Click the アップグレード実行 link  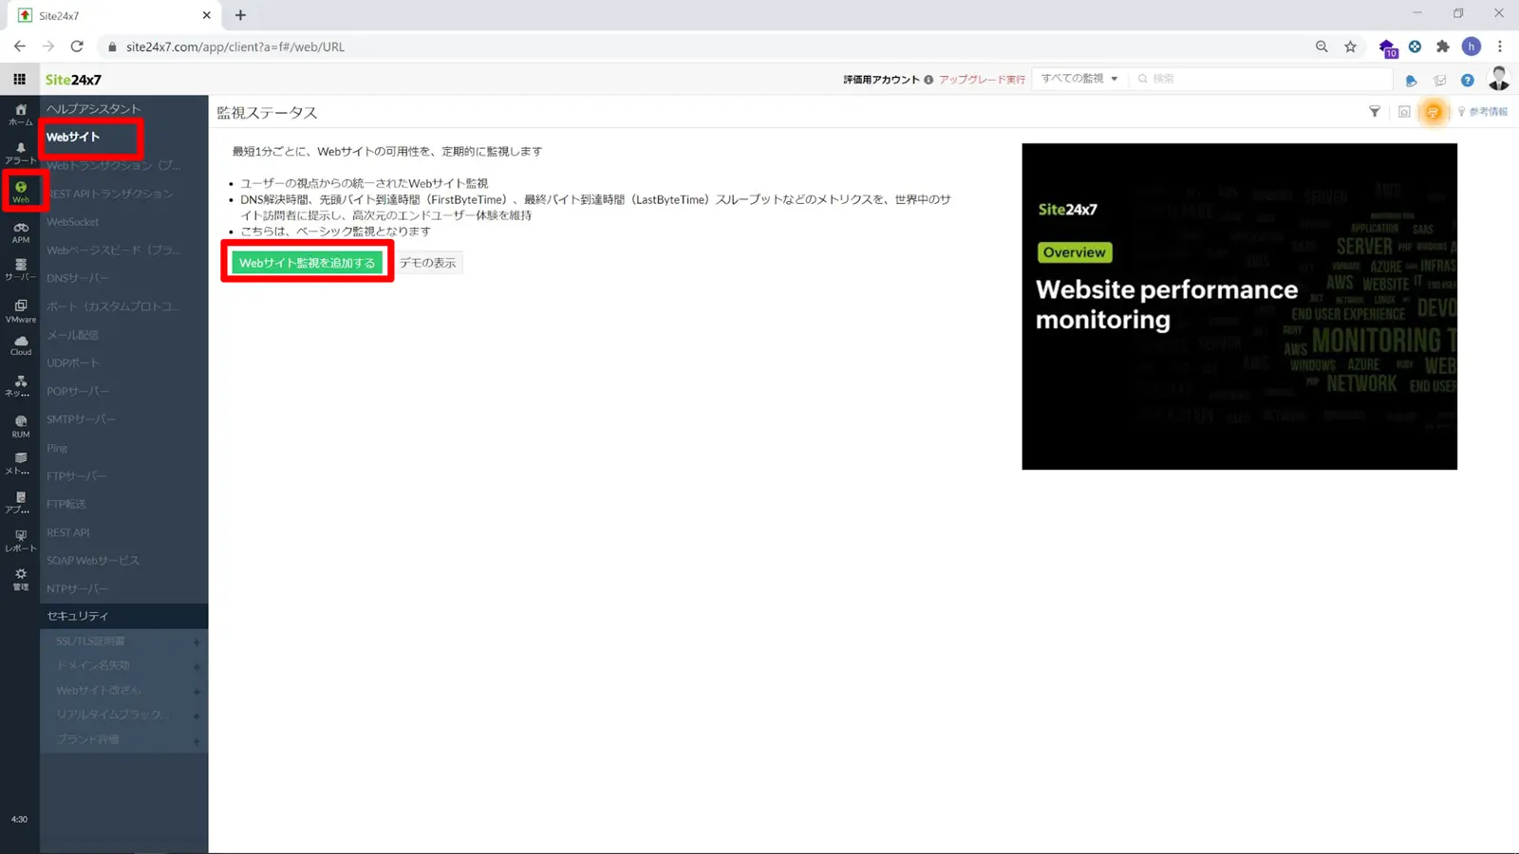(982, 80)
